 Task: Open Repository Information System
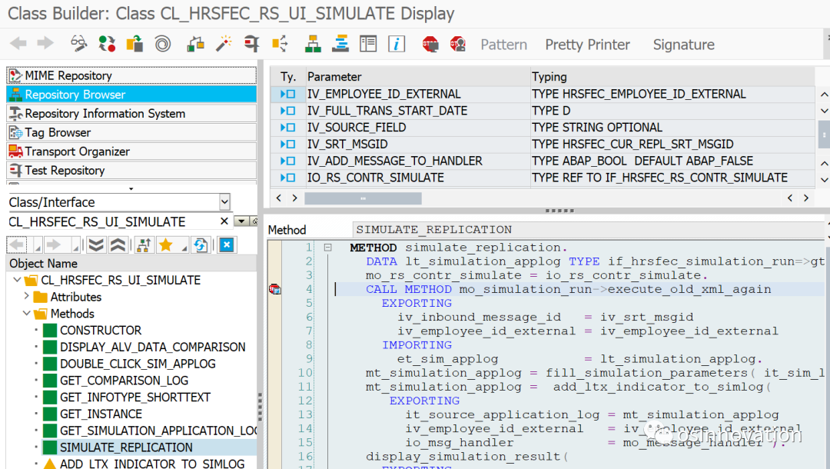(x=131, y=113)
